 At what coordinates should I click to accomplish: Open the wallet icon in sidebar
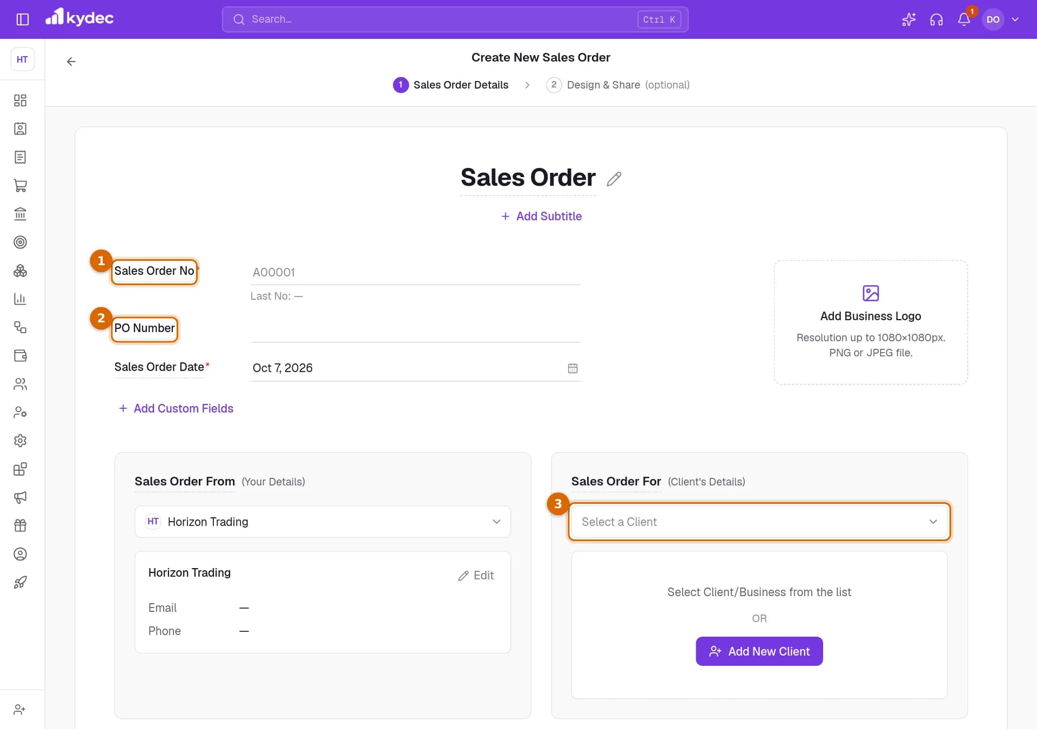point(20,355)
